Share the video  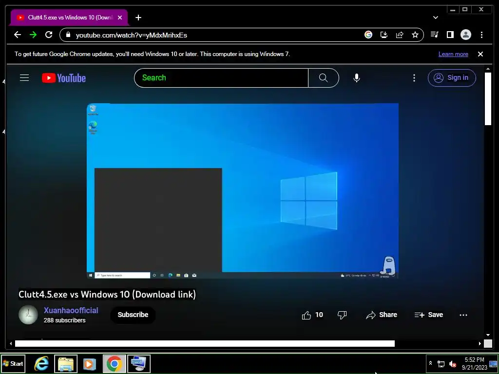pos(382,315)
